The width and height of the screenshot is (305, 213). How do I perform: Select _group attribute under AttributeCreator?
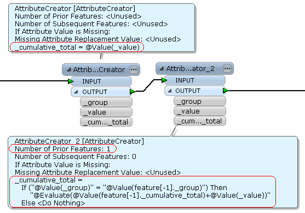click(106, 102)
